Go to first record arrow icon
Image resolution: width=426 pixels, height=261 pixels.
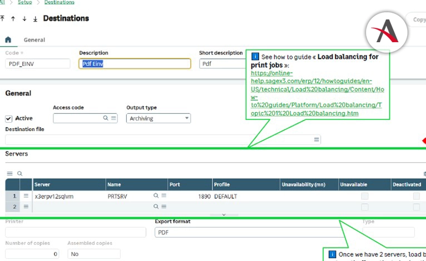pyautogui.click(x=3, y=19)
